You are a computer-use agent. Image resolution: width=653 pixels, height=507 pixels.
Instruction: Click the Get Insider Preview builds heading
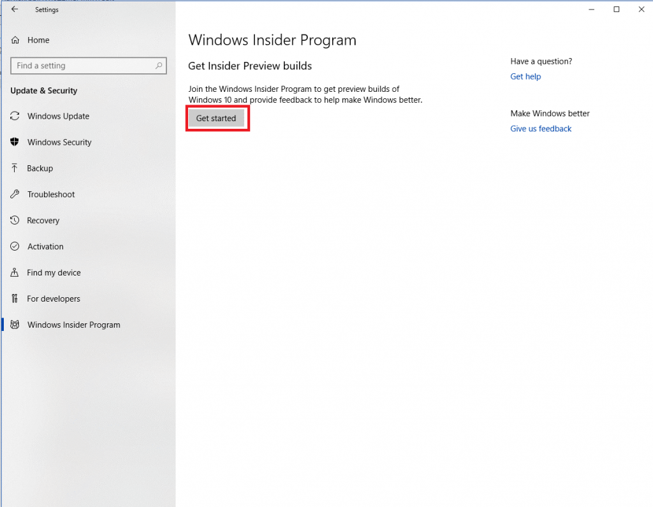250,66
